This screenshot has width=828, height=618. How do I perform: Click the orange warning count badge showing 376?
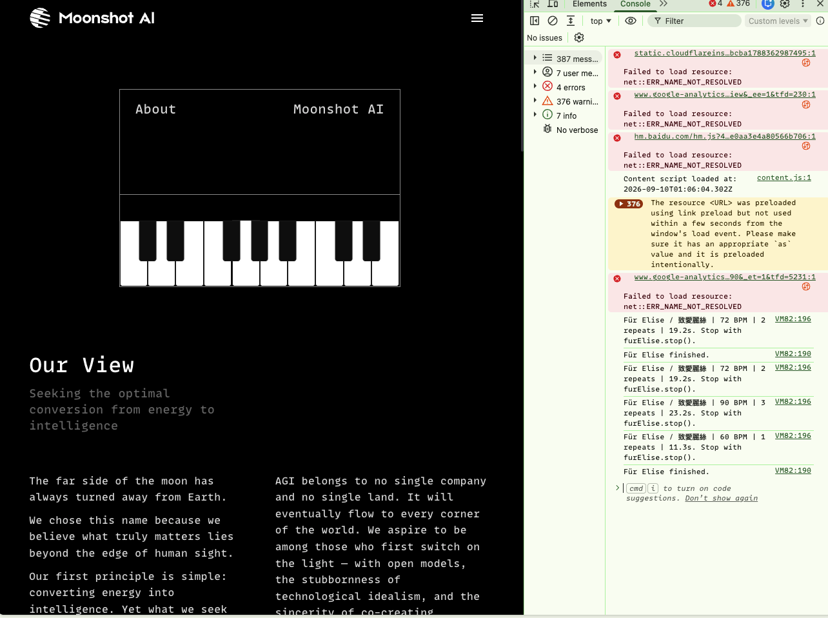tap(738, 4)
